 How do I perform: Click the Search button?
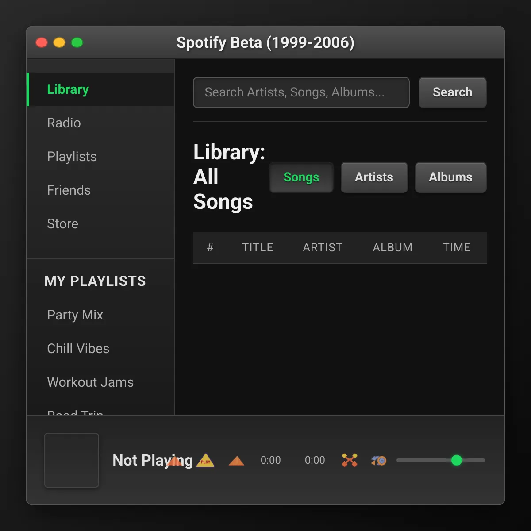click(453, 92)
